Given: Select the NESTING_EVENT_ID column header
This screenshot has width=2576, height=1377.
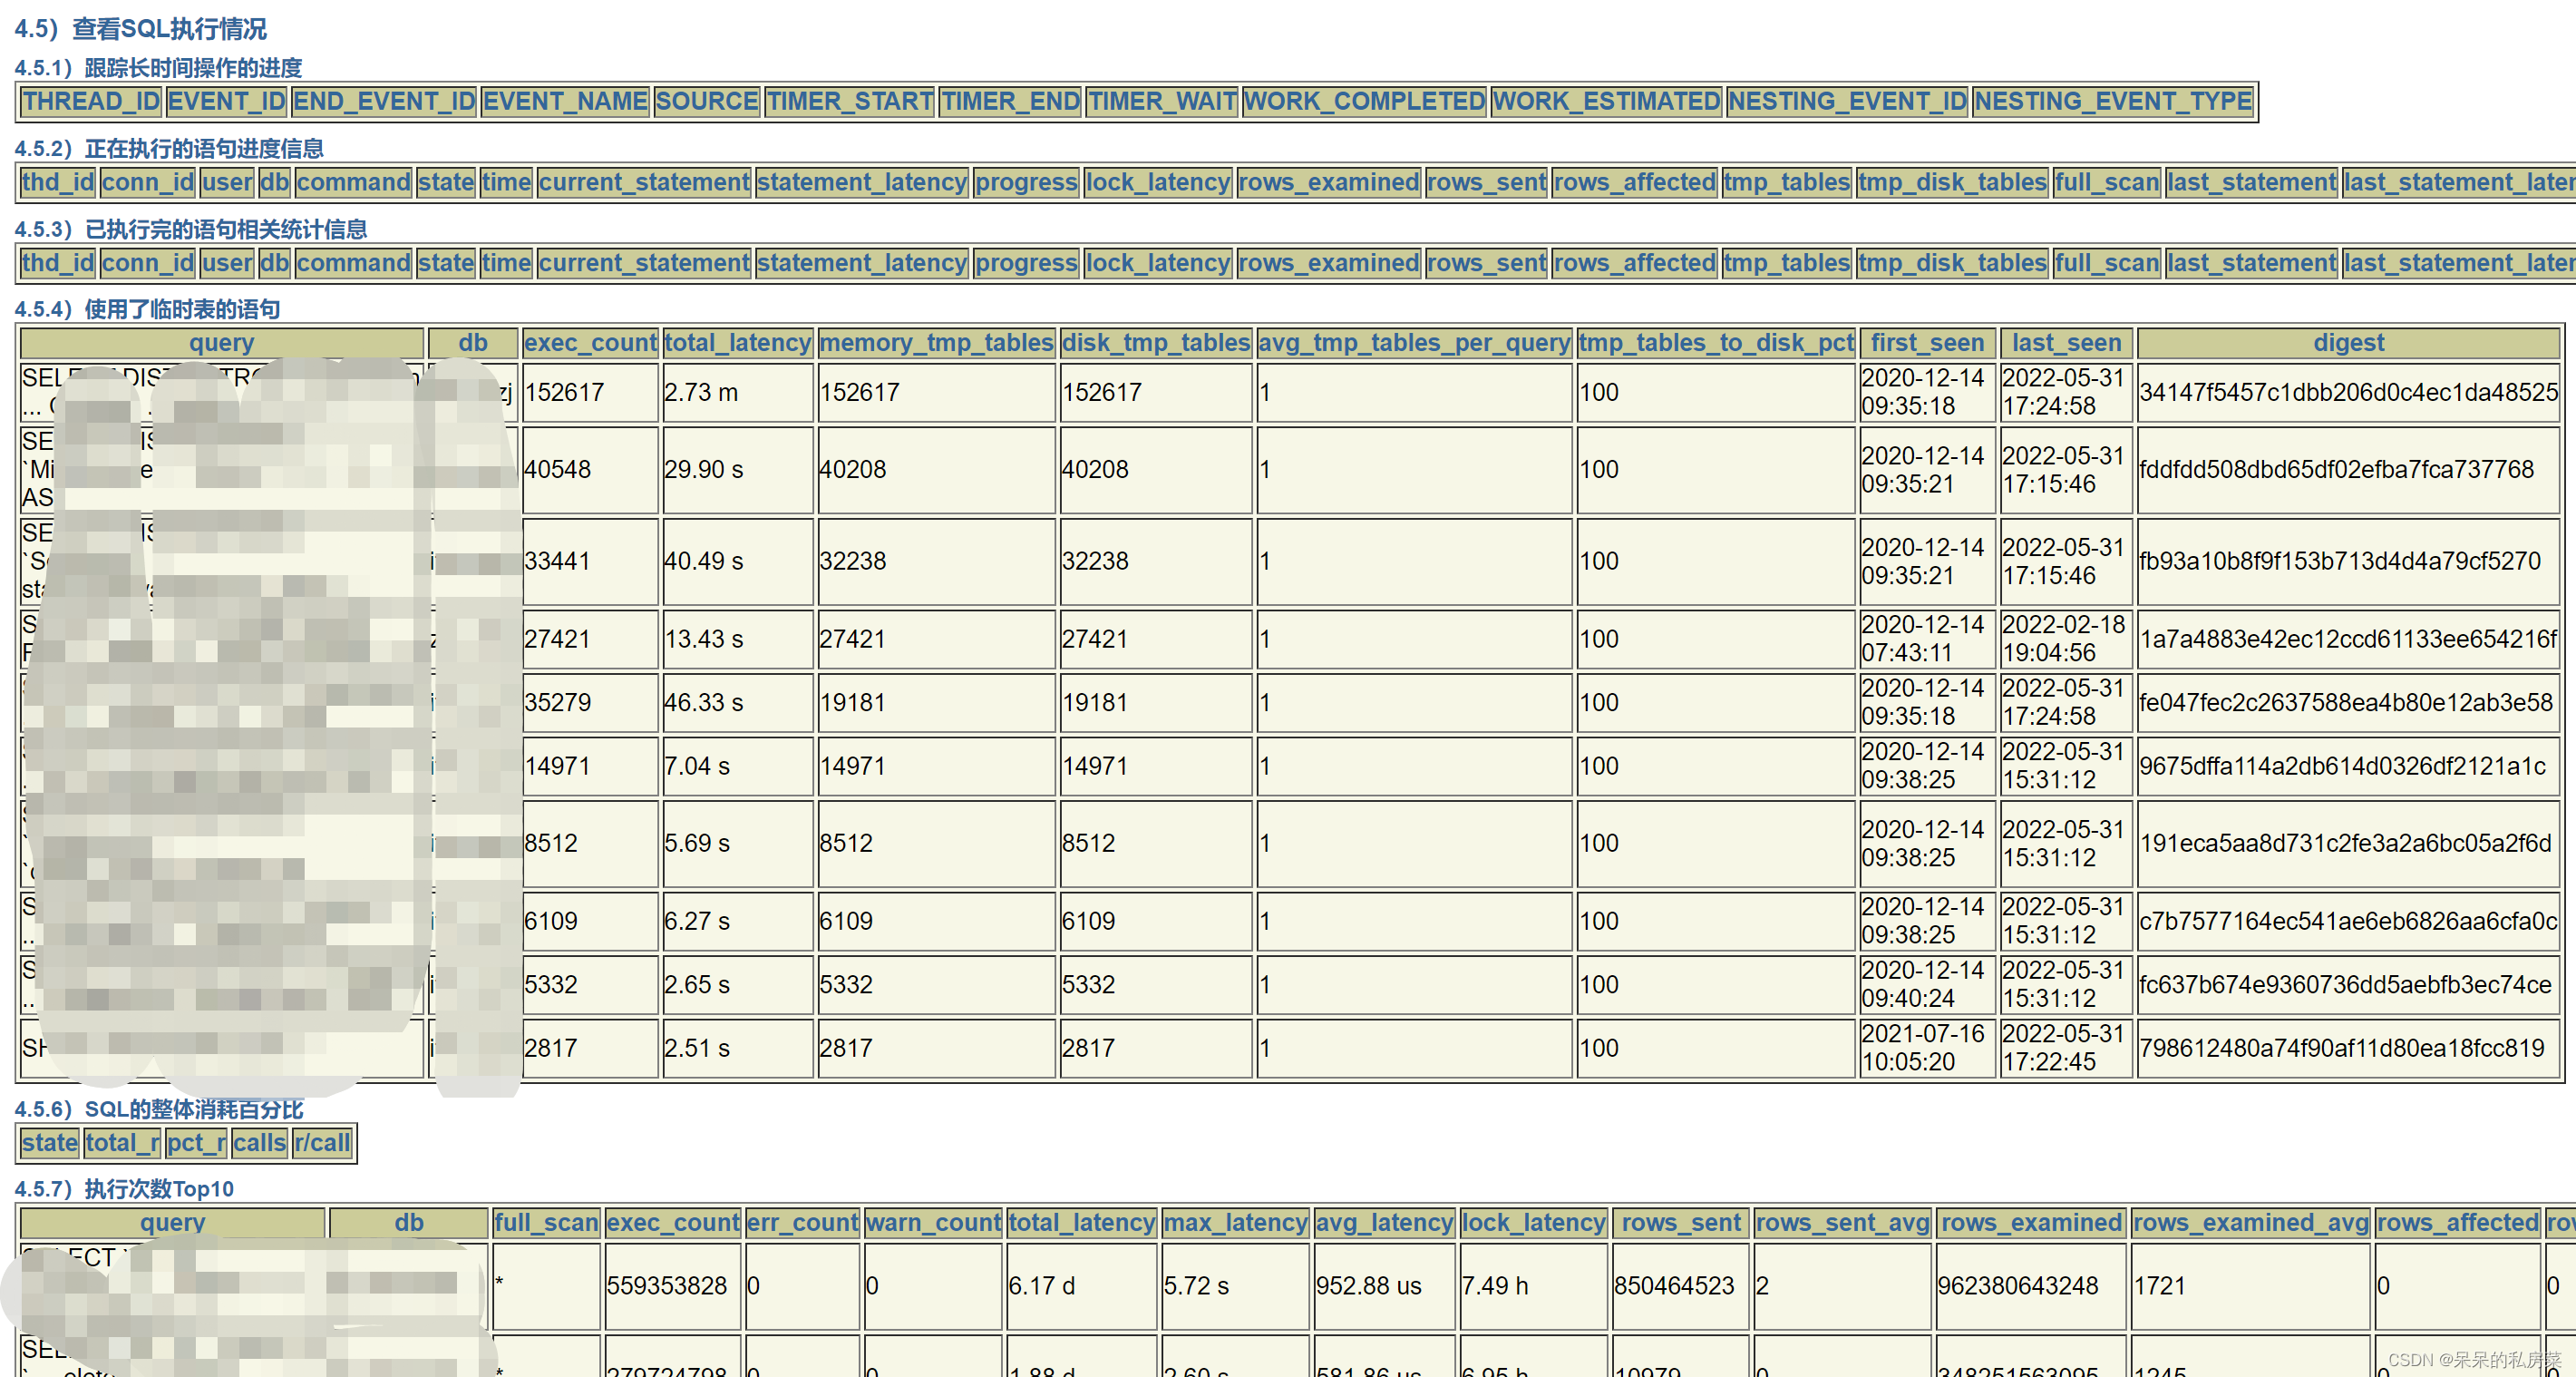Looking at the screenshot, I should [x=1848, y=101].
